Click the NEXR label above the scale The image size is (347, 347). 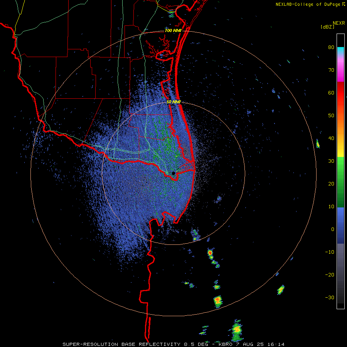(339, 23)
